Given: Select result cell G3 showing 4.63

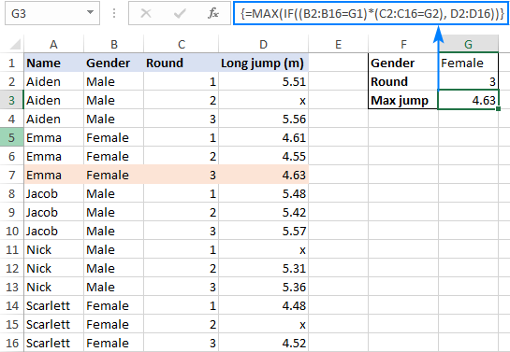Looking at the screenshot, I should click(x=468, y=100).
